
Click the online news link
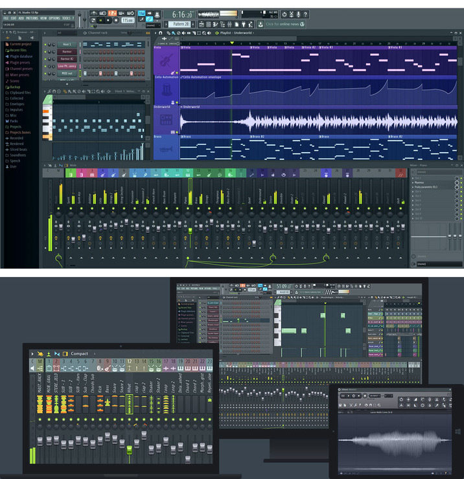coord(281,24)
